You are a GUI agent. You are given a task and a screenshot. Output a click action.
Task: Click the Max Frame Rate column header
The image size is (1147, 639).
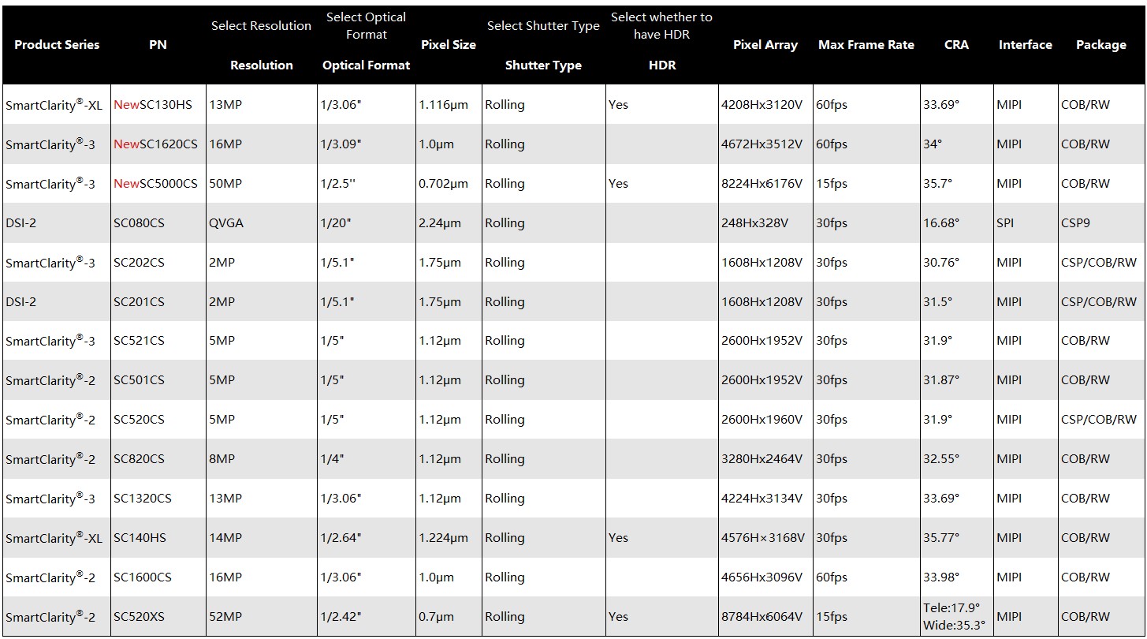click(x=866, y=45)
